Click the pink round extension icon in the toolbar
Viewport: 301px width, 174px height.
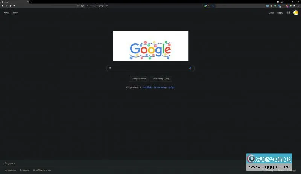coord(287,6)
